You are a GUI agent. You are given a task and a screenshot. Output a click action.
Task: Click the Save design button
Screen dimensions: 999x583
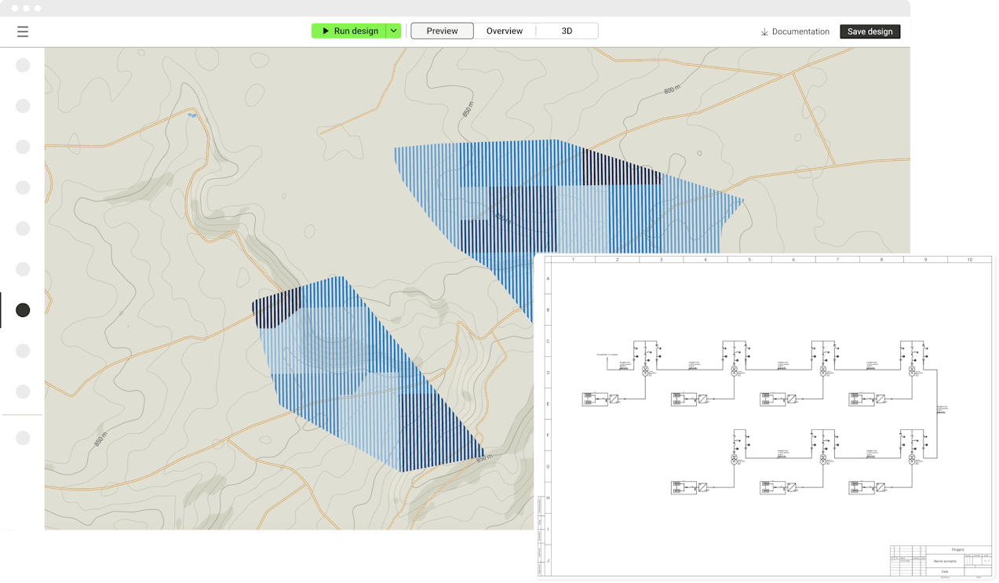click(x=870, y=31)
